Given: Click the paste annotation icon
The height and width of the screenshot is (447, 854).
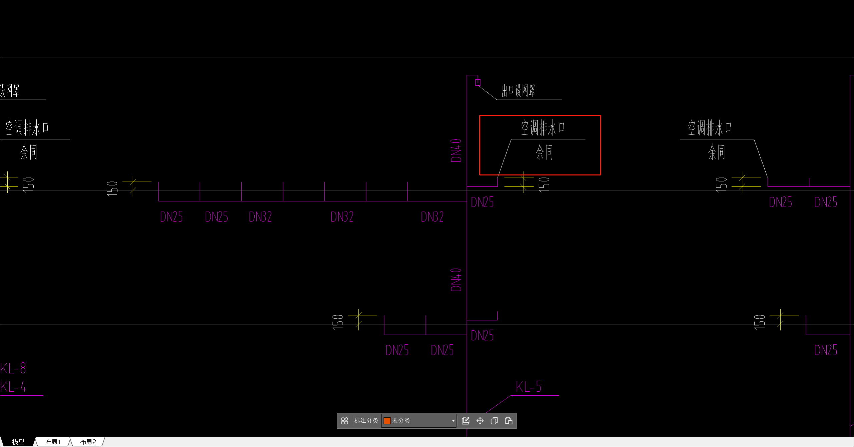Looking at the screenshot, I should (x=509, y=421).
